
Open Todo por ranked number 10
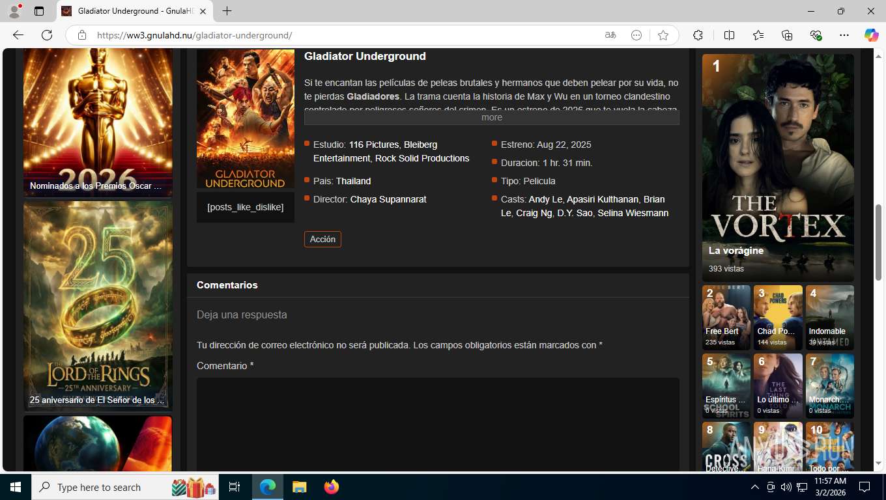[x=830, y=447]
